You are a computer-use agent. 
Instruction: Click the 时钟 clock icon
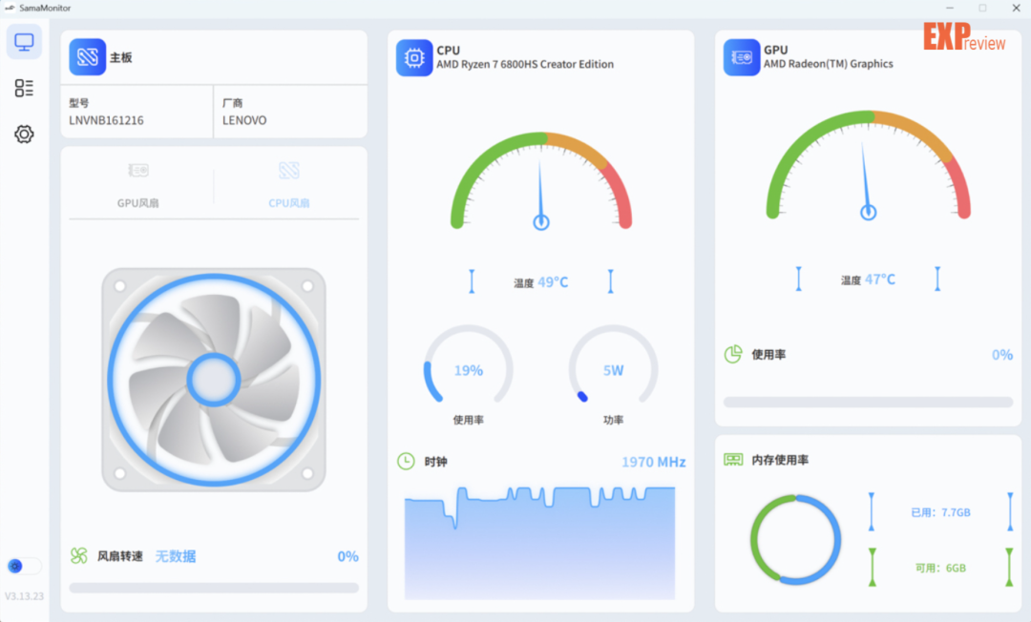click(x=407, y=461)
